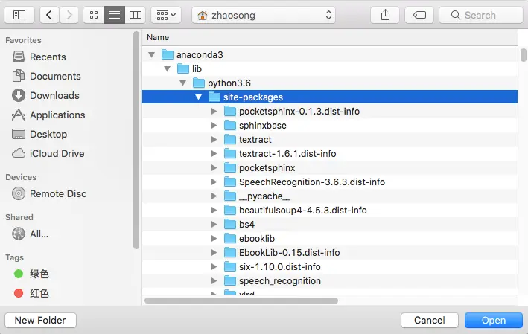
Task: Select the __pycache__ folder icon
Action: [x=230, y=196]
